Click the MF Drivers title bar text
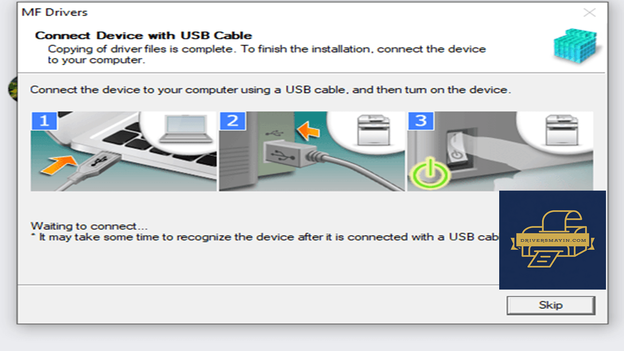 pyautogui.click(x=55, y=13)
